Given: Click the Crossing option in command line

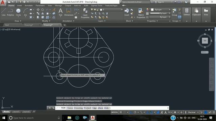Looking at the screenshot, I should pos(78,108).
